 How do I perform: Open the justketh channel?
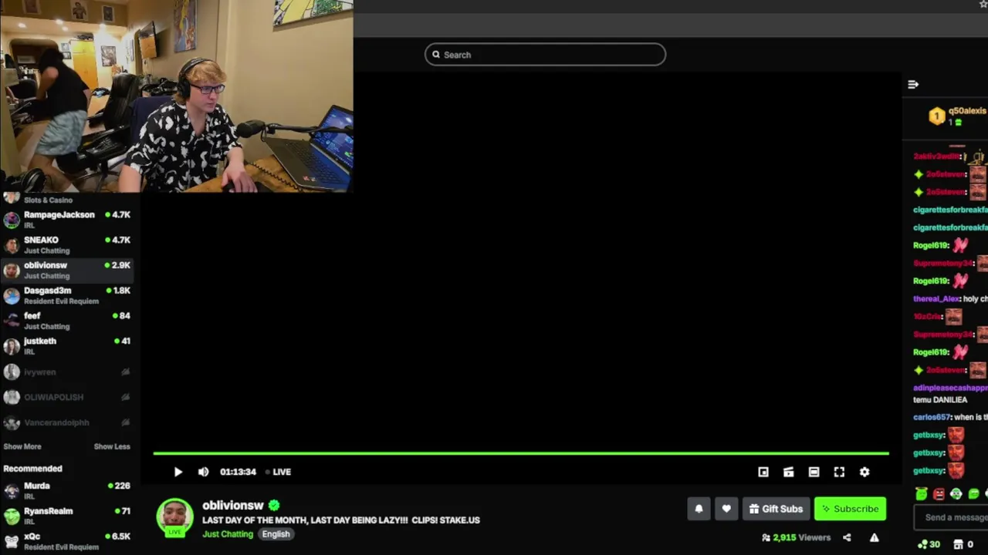(66, 346)
